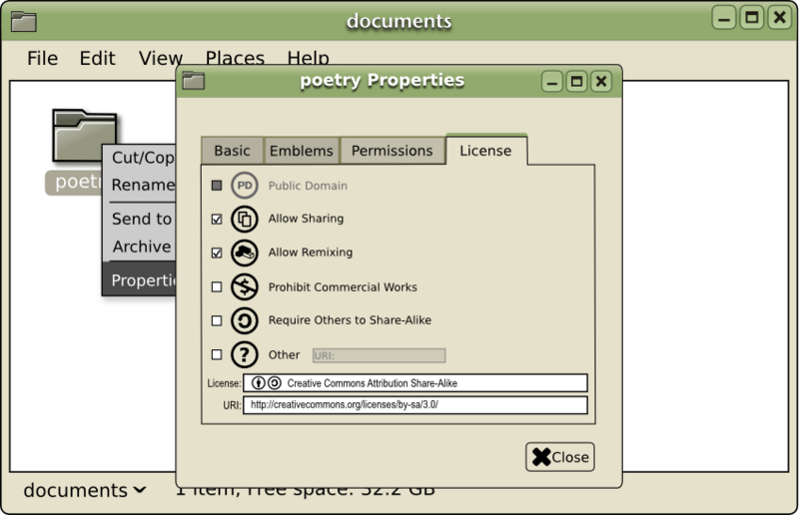Screen dimensions: 799x515
Task: Click the creativecommons URI text field
Action: [x=415, y=405]
